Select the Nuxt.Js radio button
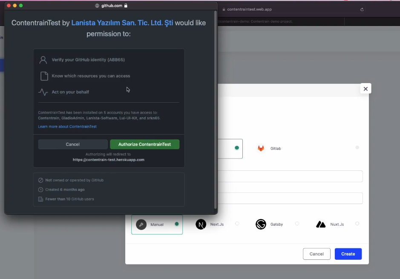This screenshot has width=400, height=279. [x=357, y=224]
